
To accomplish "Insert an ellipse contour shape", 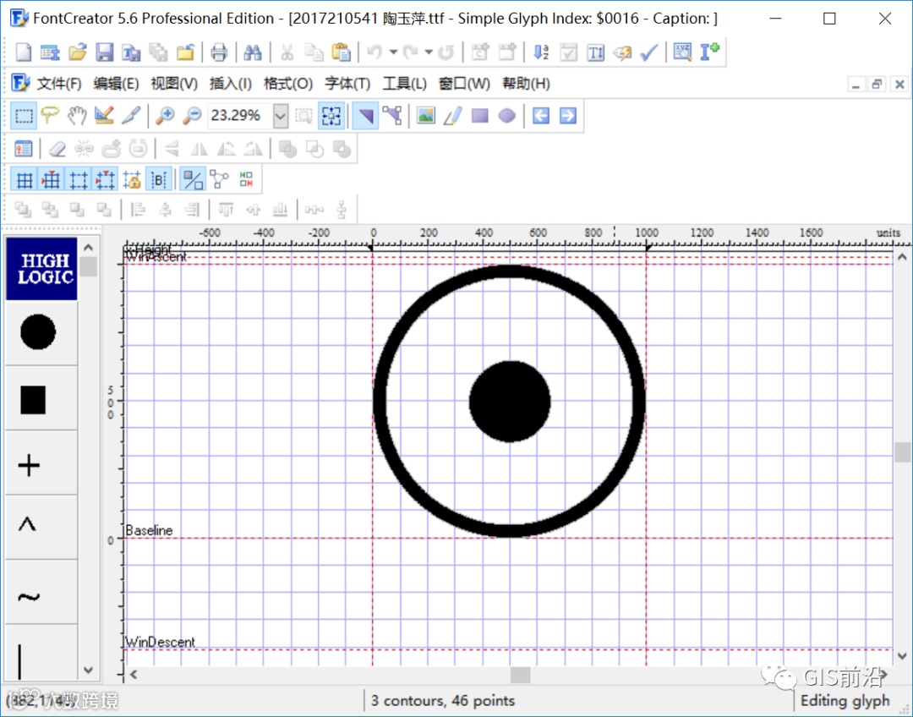I will (506, 116).
